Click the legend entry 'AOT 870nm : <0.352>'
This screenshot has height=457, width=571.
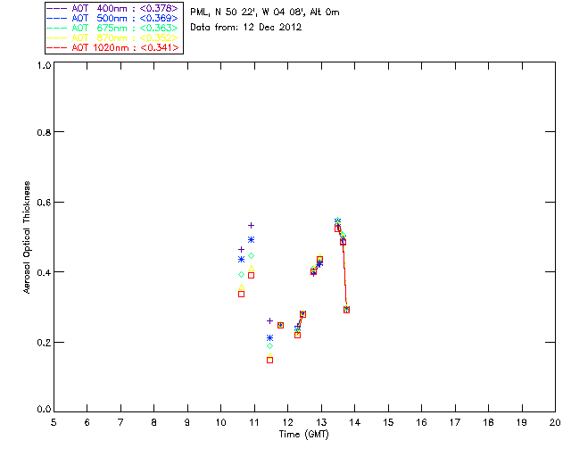[x=112, y=37]
